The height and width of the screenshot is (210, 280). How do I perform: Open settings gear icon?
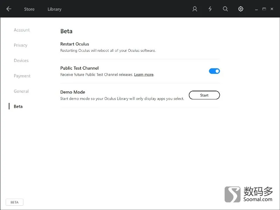click(241, 9)
